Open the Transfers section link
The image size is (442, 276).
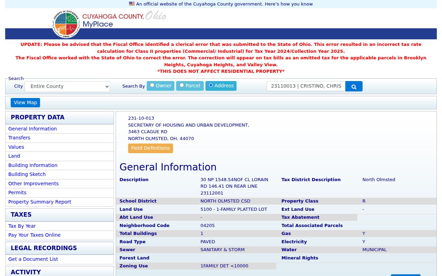[19, 138]
